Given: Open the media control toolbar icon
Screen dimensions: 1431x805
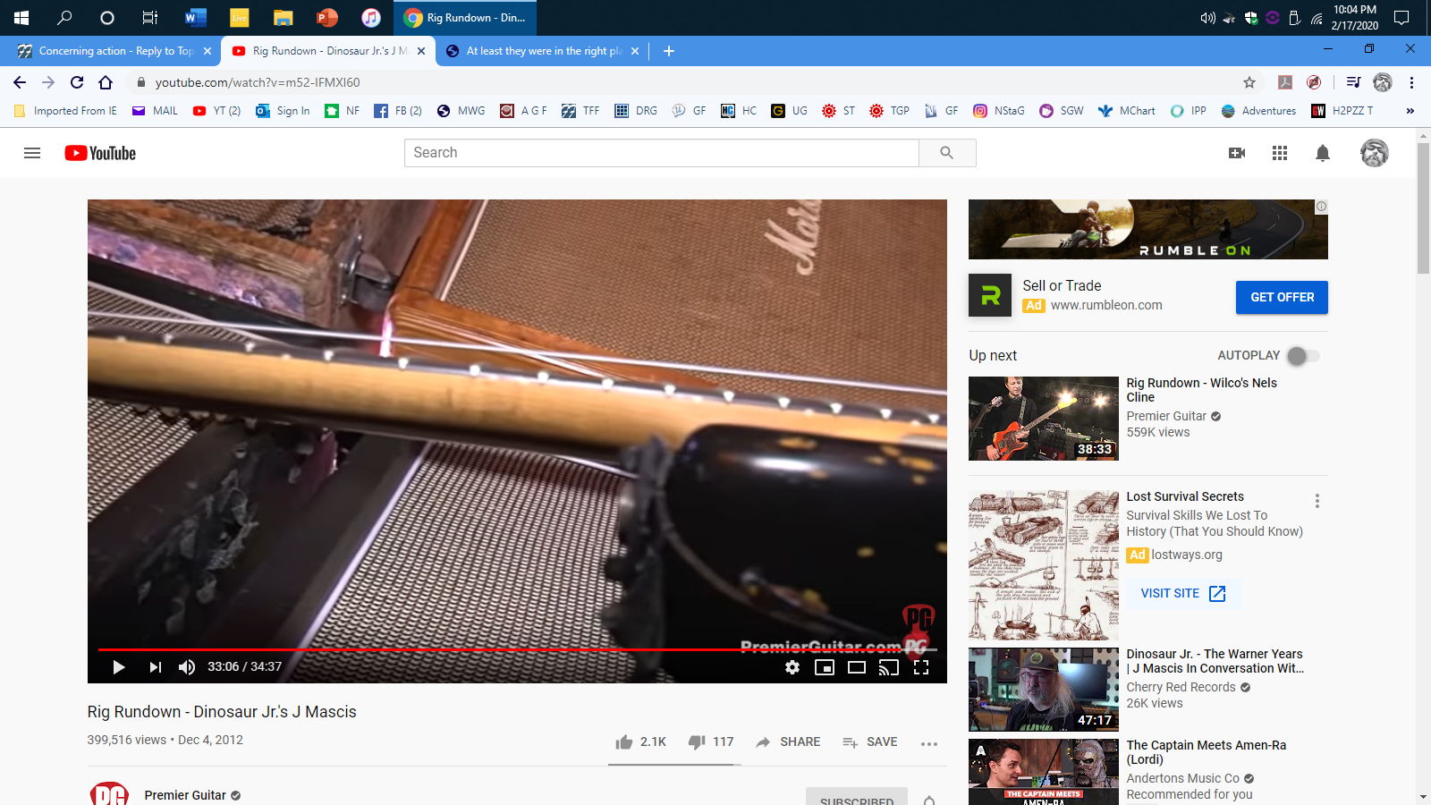Looking at the screenshot, I should click(1353, 82).
